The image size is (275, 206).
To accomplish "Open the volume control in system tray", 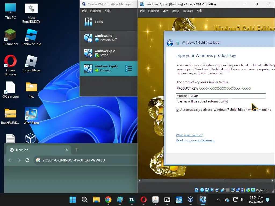I will [x=242, y=200].
